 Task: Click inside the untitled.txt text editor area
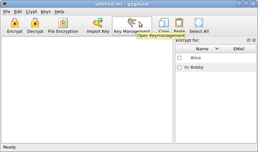pos(87,90)
